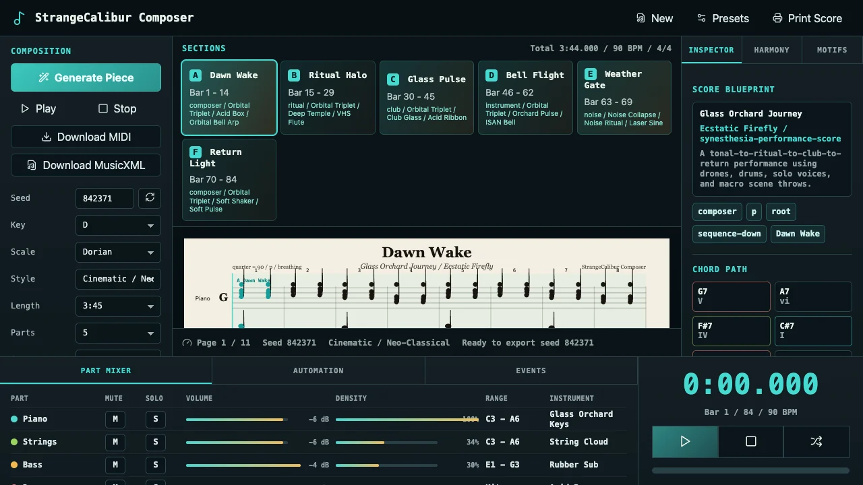The image size is (863, 485).
Task: Click the shuffle icon in transport
Action: (x=816, y=441)
